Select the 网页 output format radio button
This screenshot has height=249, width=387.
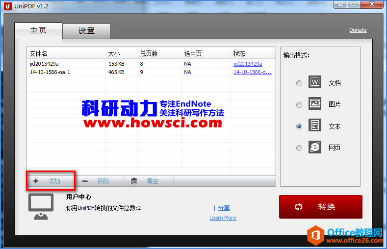pyautogui.click(x=299, y=148)
